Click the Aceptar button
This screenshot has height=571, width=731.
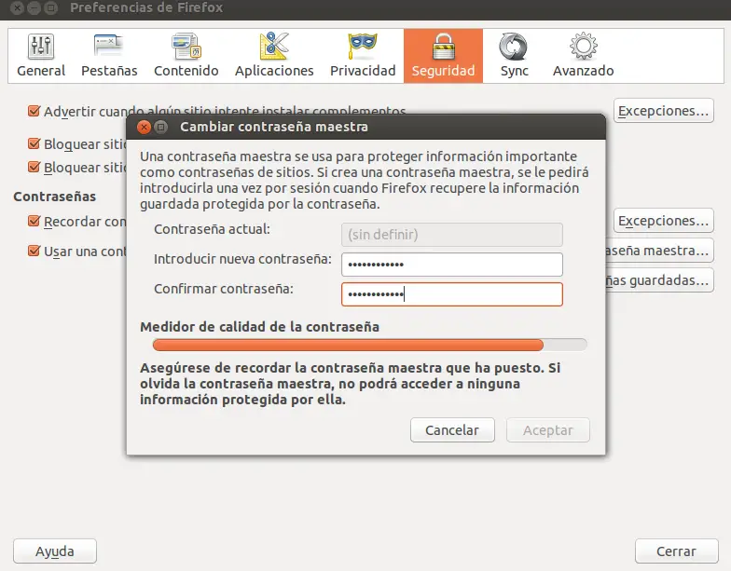pos(548,430)
